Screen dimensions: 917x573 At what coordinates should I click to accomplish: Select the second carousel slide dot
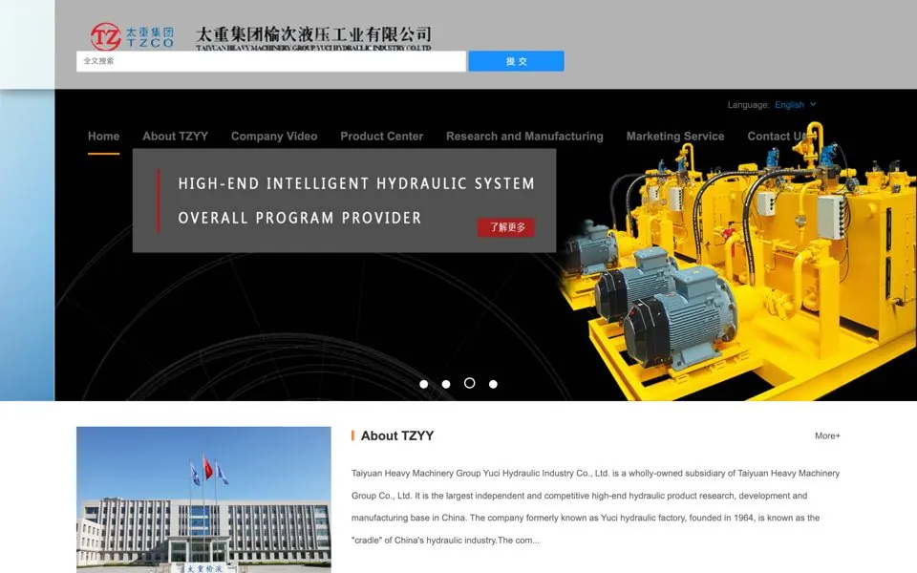click(x=446, y=384)
